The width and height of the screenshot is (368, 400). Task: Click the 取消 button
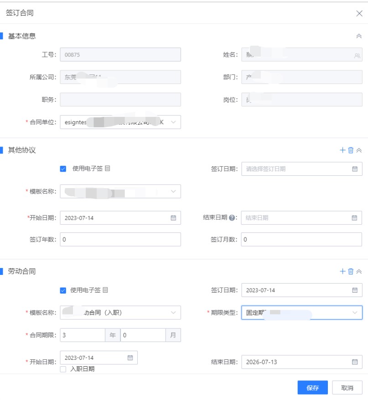click(x=347, y=387)
